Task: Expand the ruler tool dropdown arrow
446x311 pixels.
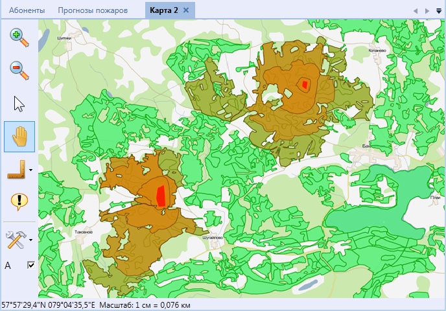Action: click(x=30, y=170)
